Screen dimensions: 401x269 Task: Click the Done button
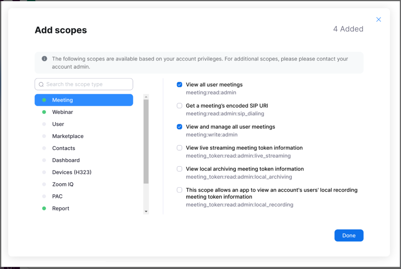[349, 236]
